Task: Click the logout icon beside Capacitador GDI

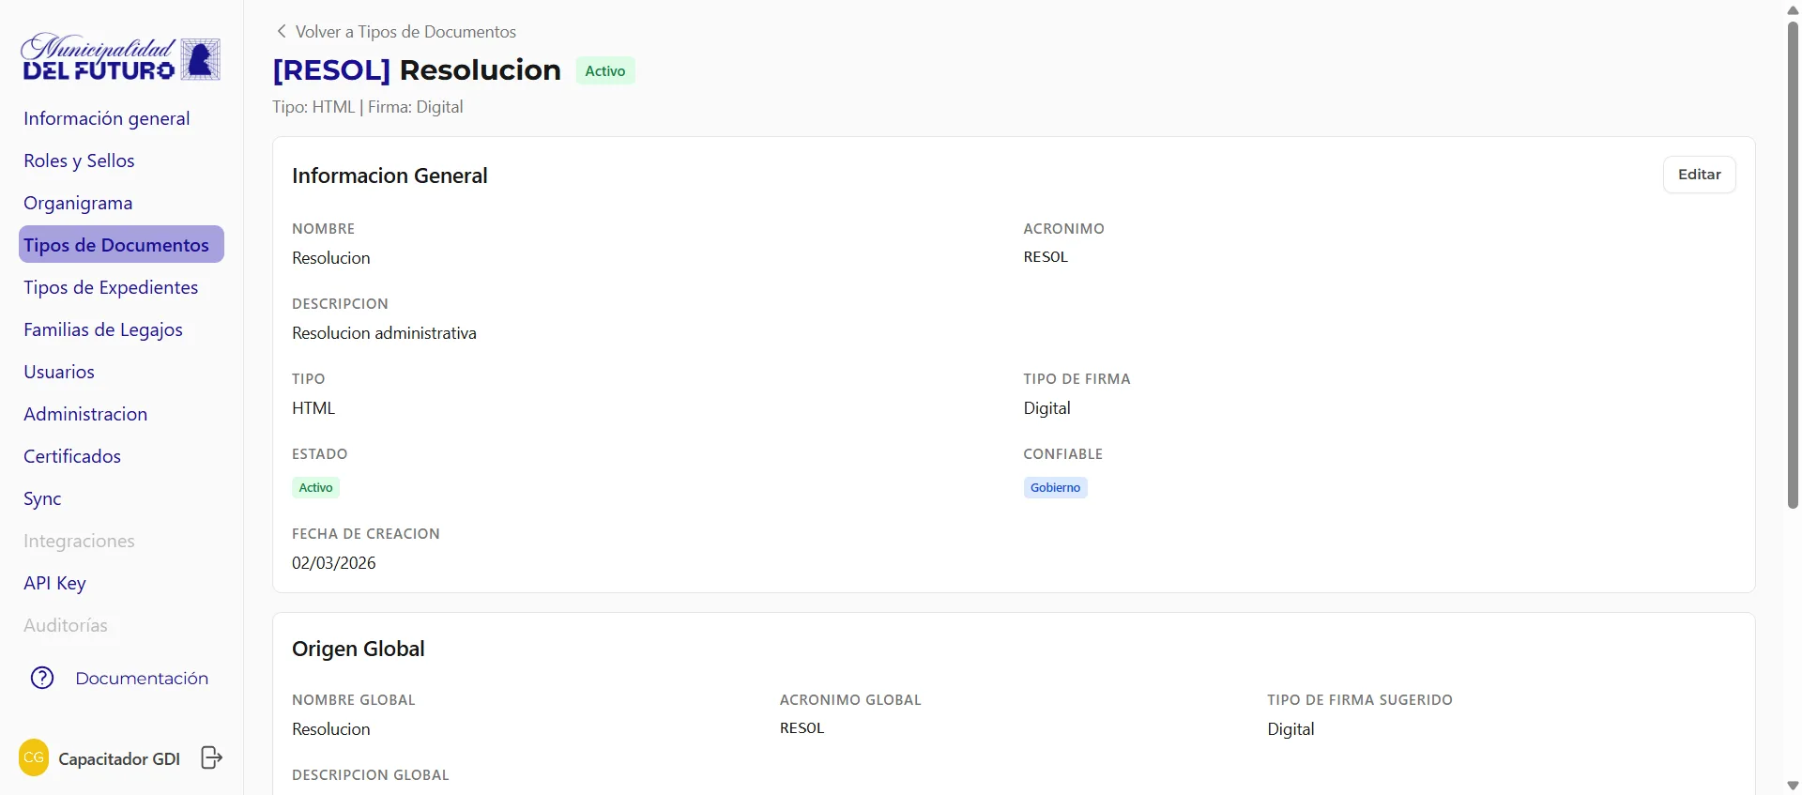Action: [x=212, y=757]
